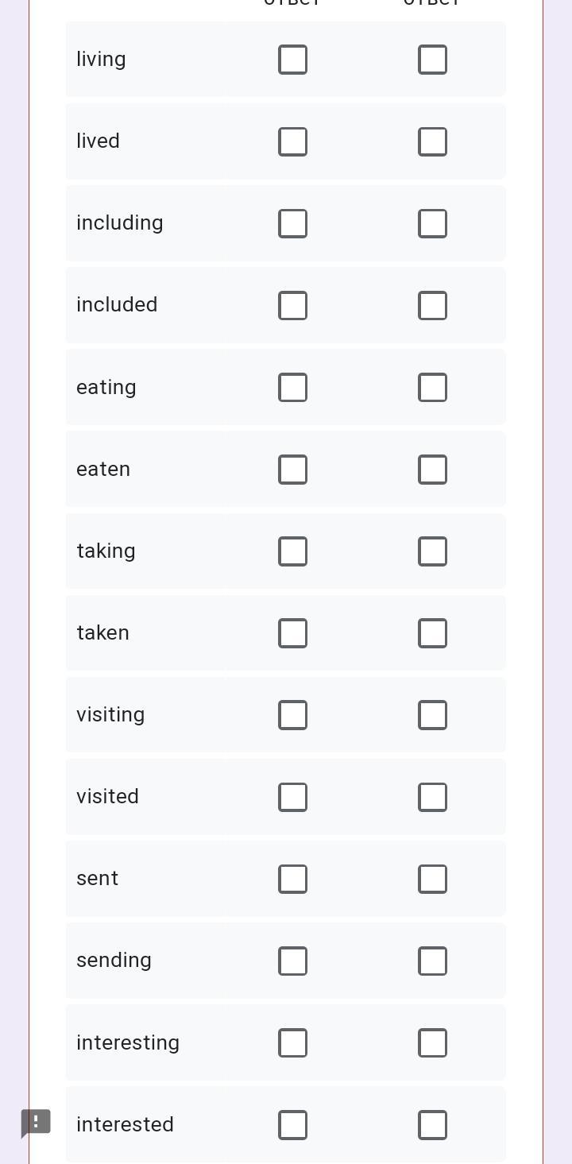Mark second column checkbox for eating
Image resolution: width=572 pixels, height=1164 pixels.
click(x=432, y=388)
